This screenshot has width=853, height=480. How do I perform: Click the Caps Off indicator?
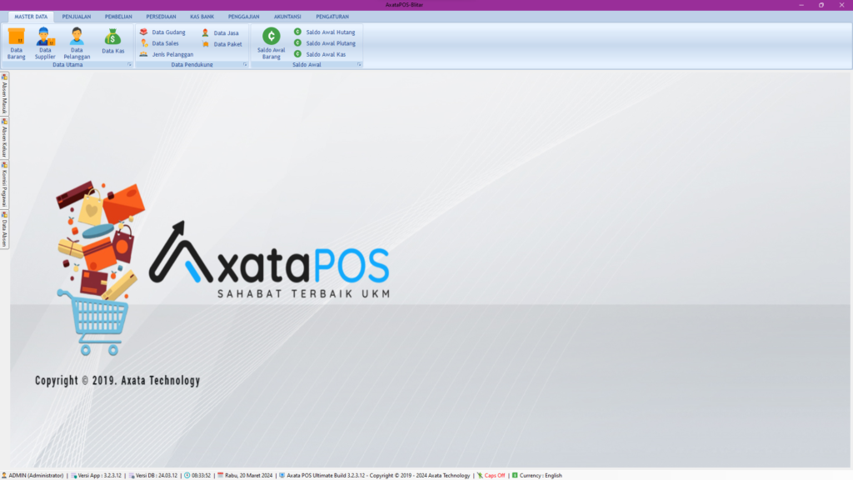491,476
